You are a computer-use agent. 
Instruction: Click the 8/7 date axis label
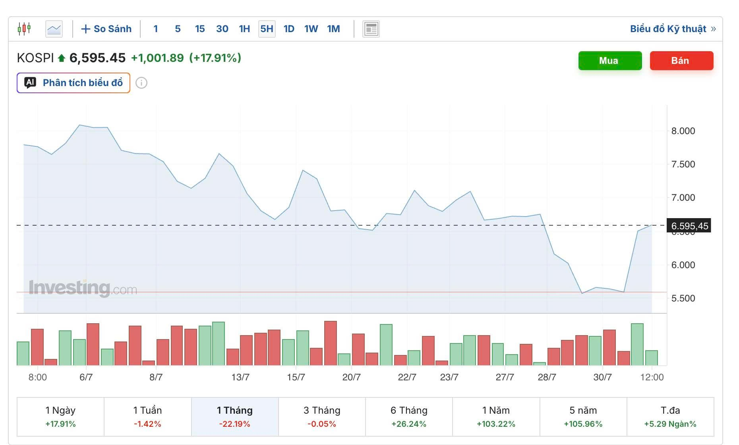pos(156,377)
